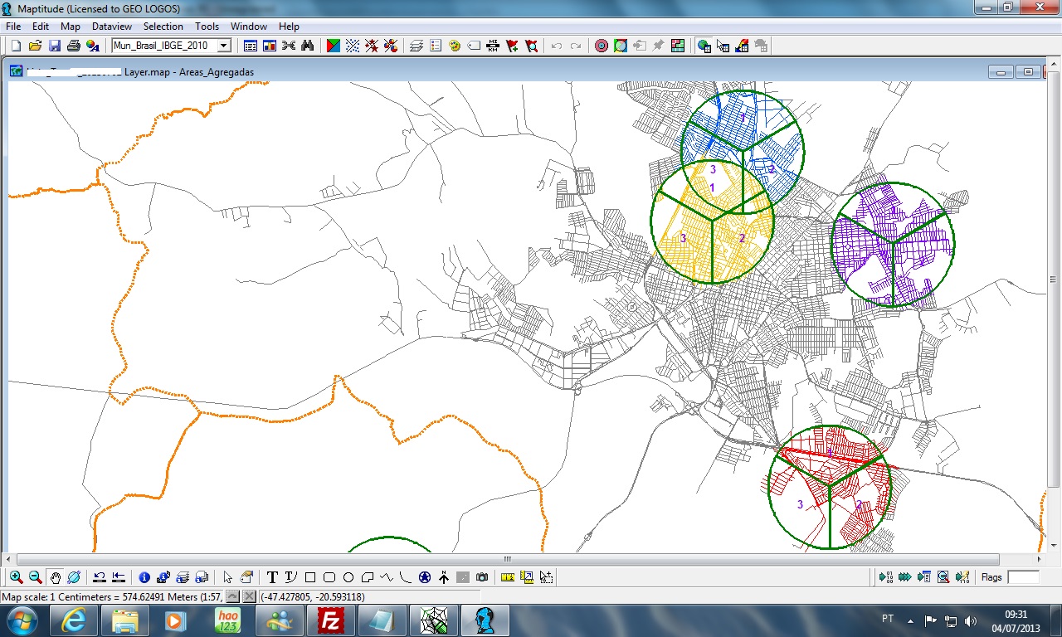
Task: Toggle the pointer selection arrow tool
Action: pyautogui.click(x=228, y=577)
